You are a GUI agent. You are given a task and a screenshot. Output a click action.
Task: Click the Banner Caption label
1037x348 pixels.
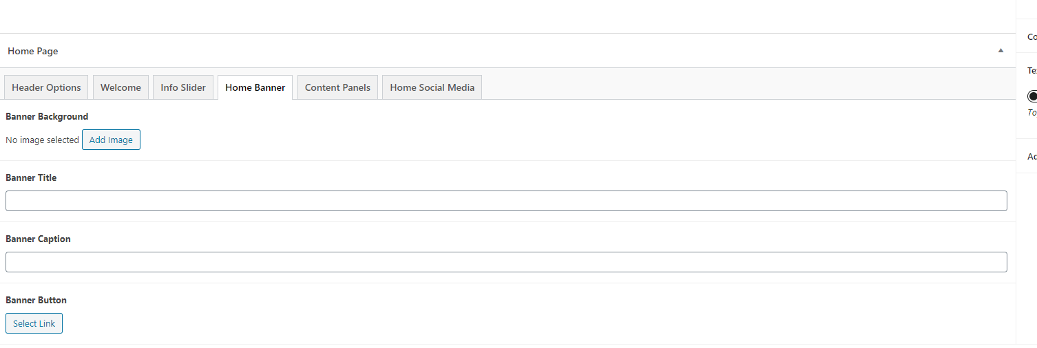coord(38,239)
